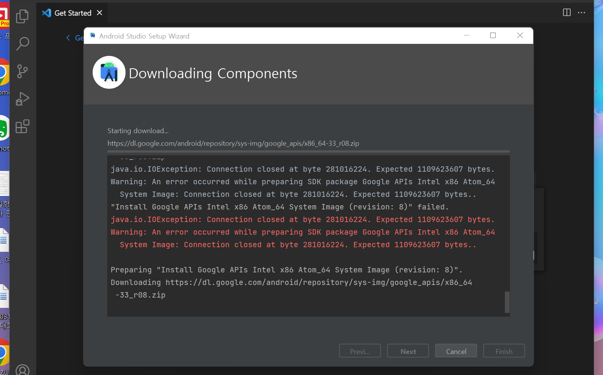
Task: Click the 'Preparing "Install Google APIs' log line
Action: click(x=286, y=270)
